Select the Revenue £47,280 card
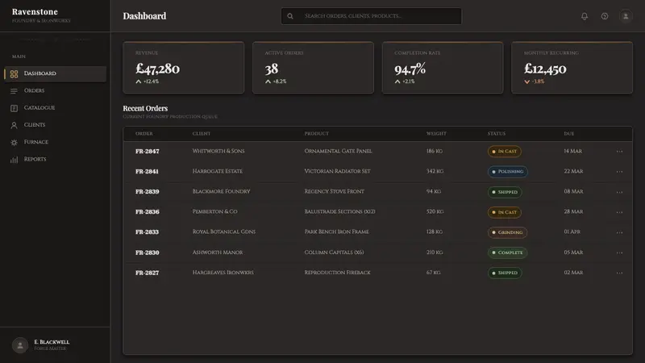 tap(184, 68)
